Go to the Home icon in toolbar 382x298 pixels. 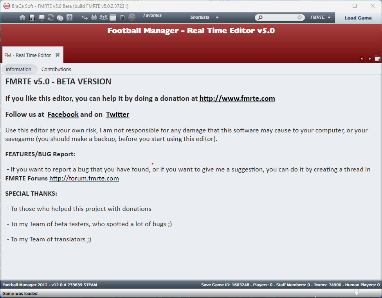click(22, 18)
